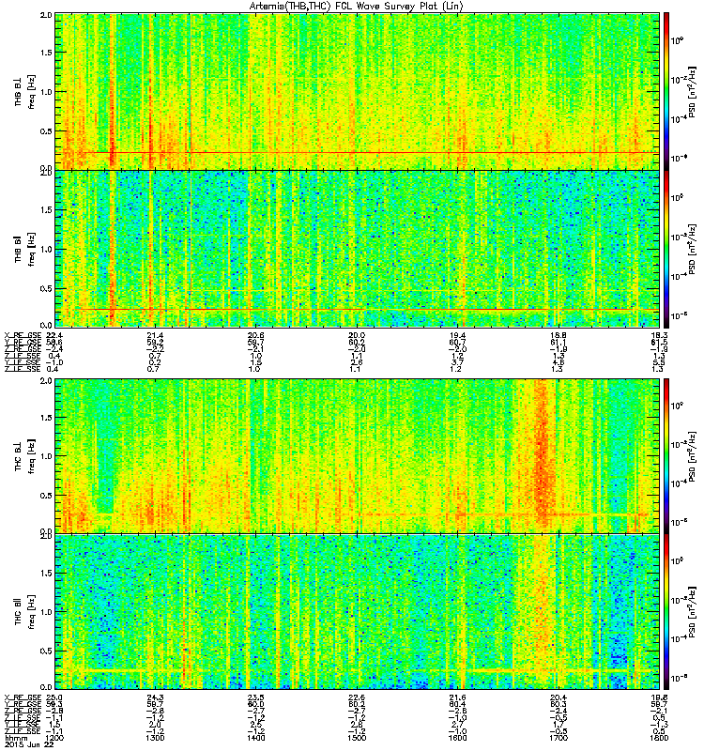Click the 'THB B⊥ freq [Hz]' axis label

click(x=24, y=91)
